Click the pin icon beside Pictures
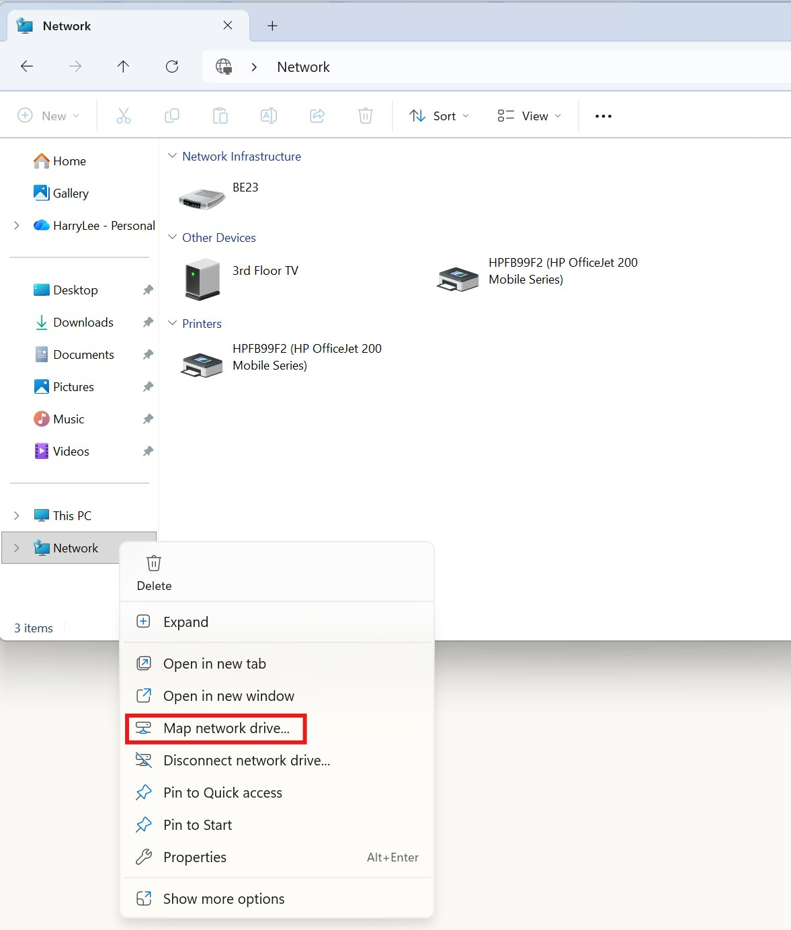Image resolution: width=791 pixels, height=930 pixels. [x=148, y=387]
